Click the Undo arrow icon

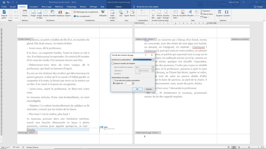pos(8,2)
